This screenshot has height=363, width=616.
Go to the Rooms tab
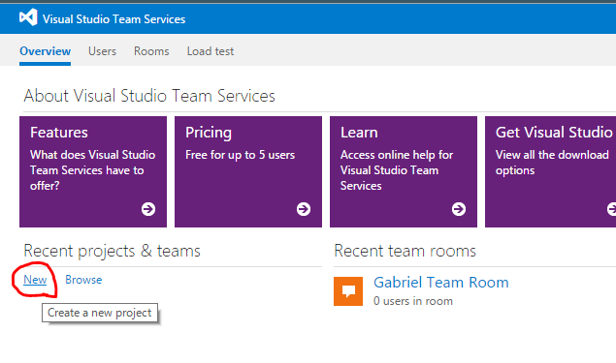pos(151,51)
